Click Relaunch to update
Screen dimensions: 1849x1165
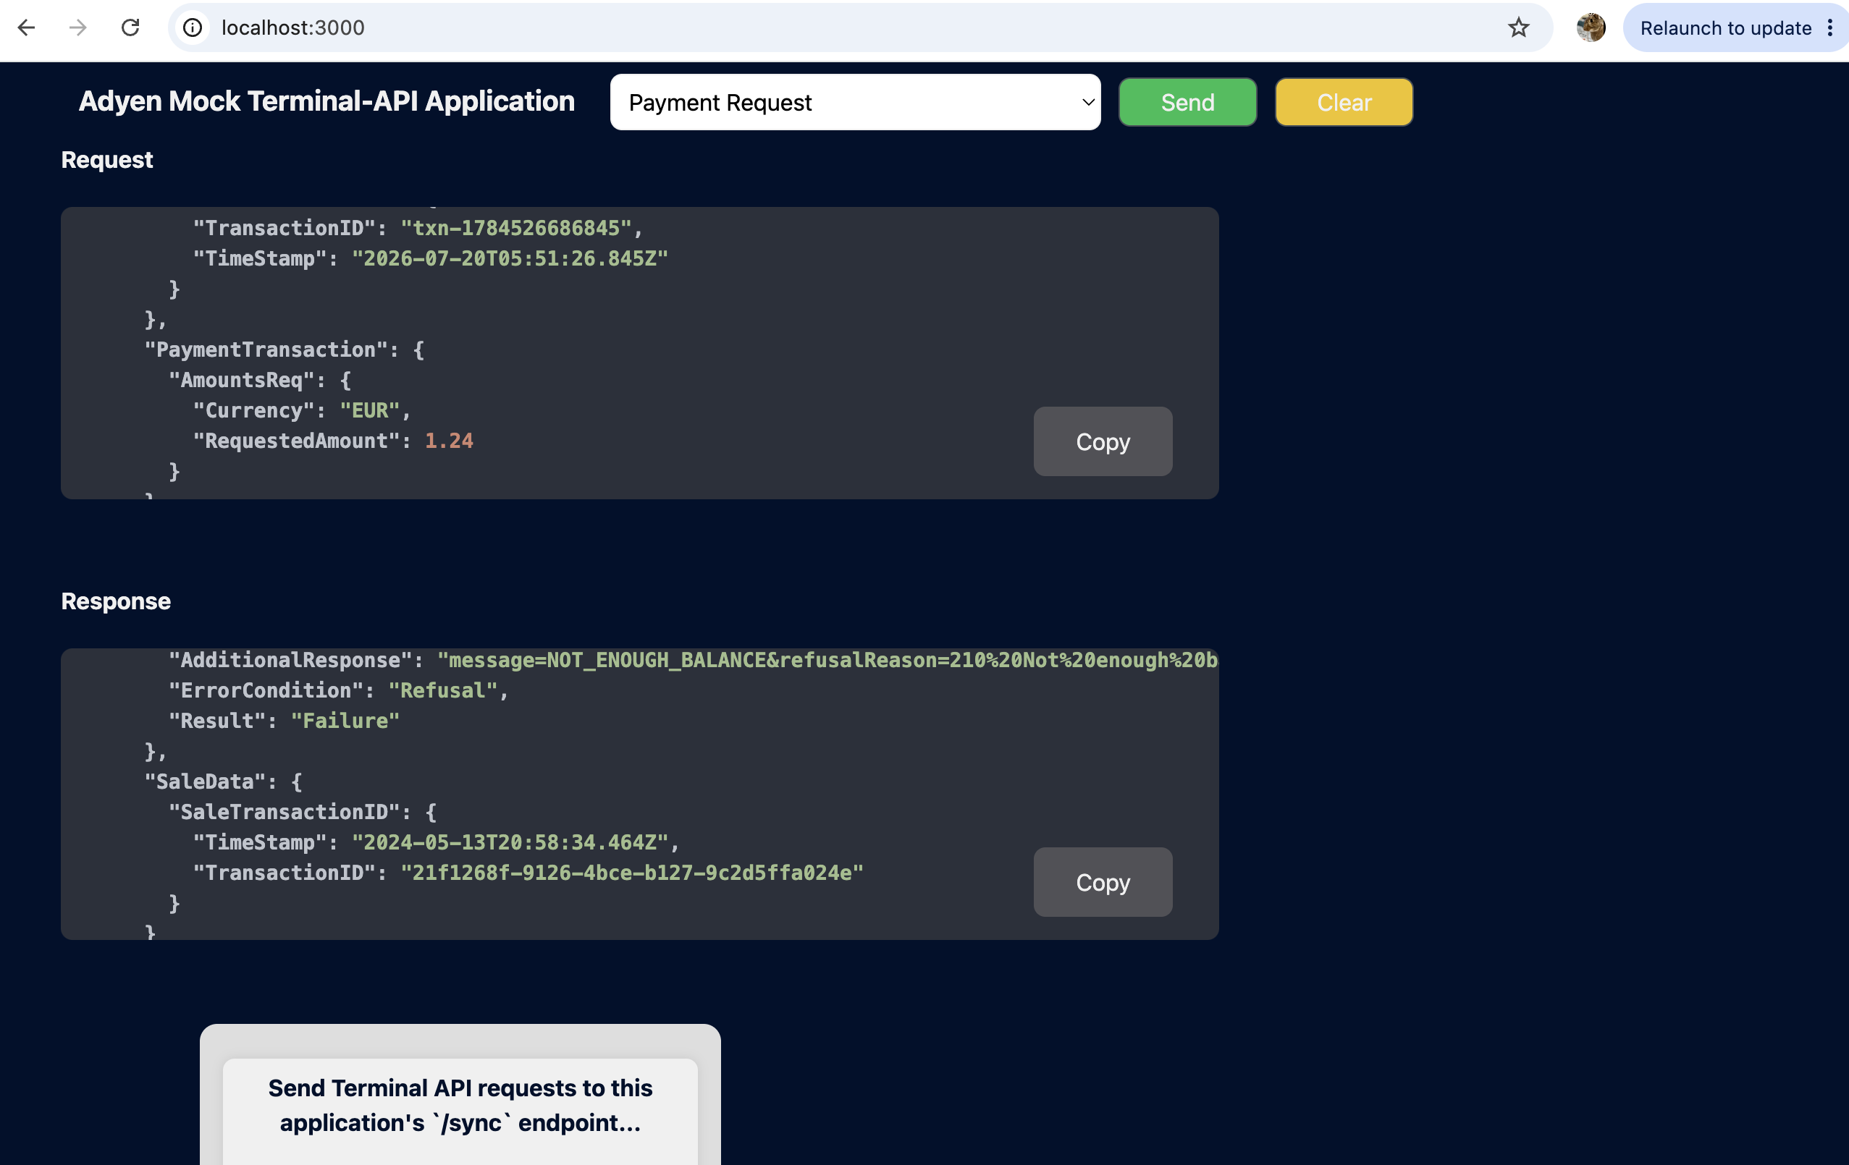1724,27
